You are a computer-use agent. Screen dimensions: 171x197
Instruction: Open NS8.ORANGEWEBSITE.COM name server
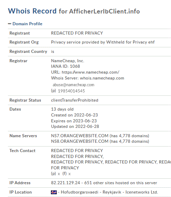80,141
